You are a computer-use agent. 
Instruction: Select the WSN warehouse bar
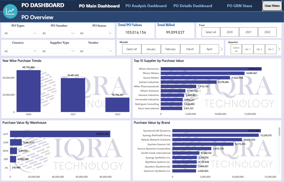coord(13,151)
